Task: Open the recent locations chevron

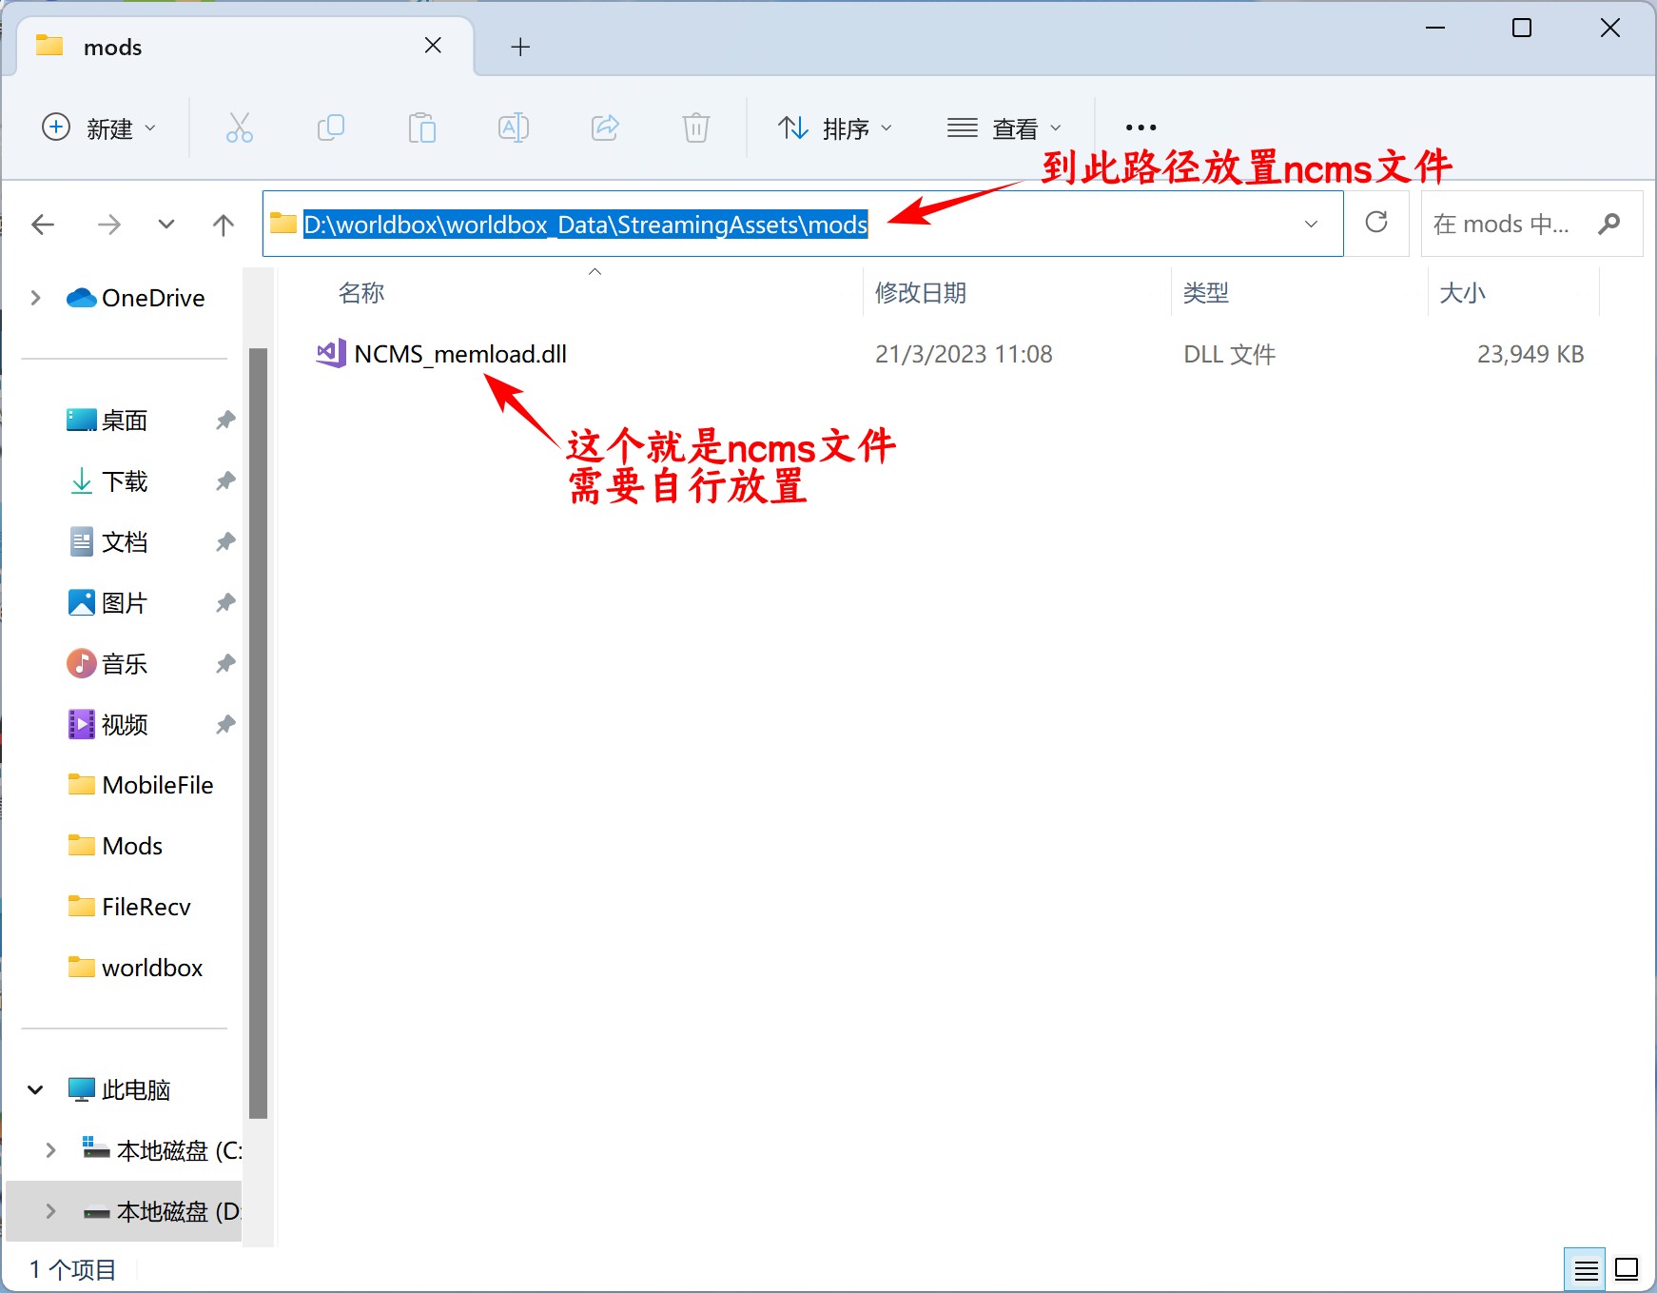Action: (x=166, y=225)
